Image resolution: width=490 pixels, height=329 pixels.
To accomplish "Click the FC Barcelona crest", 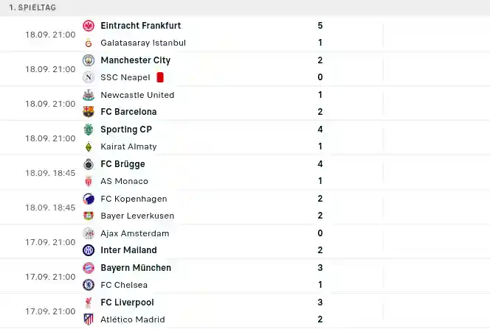I will click(89, 112).
